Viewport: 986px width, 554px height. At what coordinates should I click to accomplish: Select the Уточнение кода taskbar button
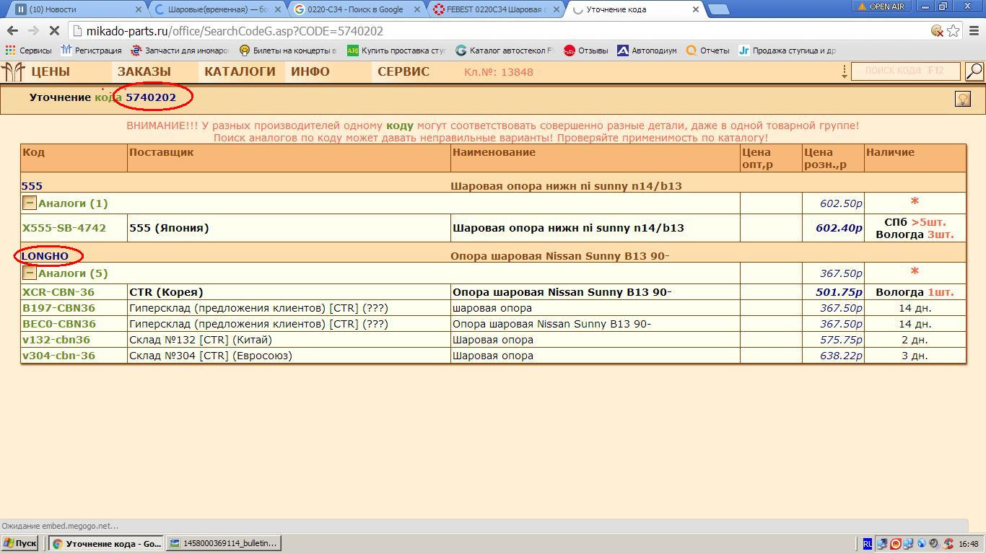pos(107,543)
